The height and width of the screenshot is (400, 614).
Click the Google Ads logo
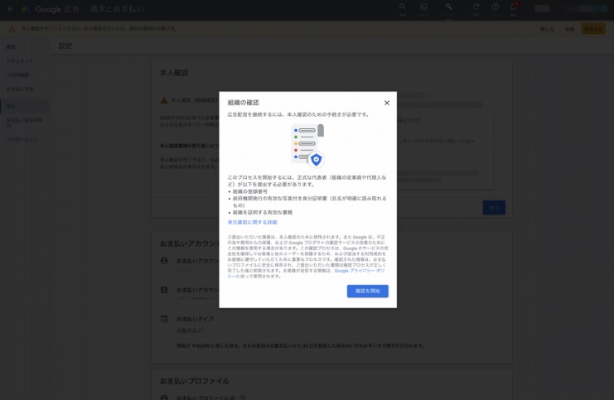[26, 9]
